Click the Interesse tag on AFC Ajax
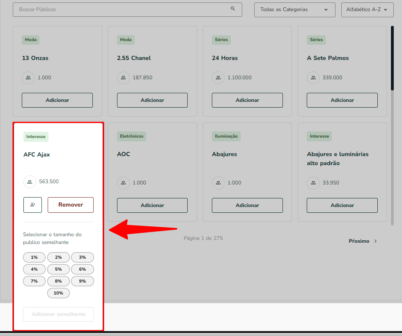The height and width of the screenshot is (336, 402). point(36,137)
